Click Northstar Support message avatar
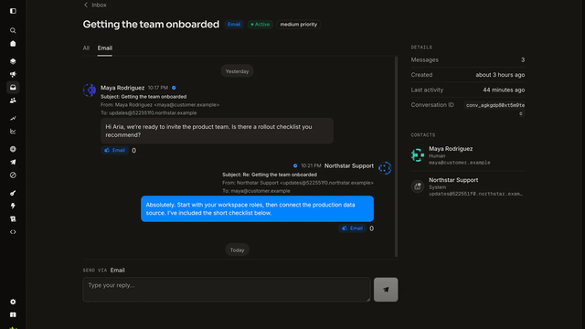585x329 pixels. (x=385, y=168)
